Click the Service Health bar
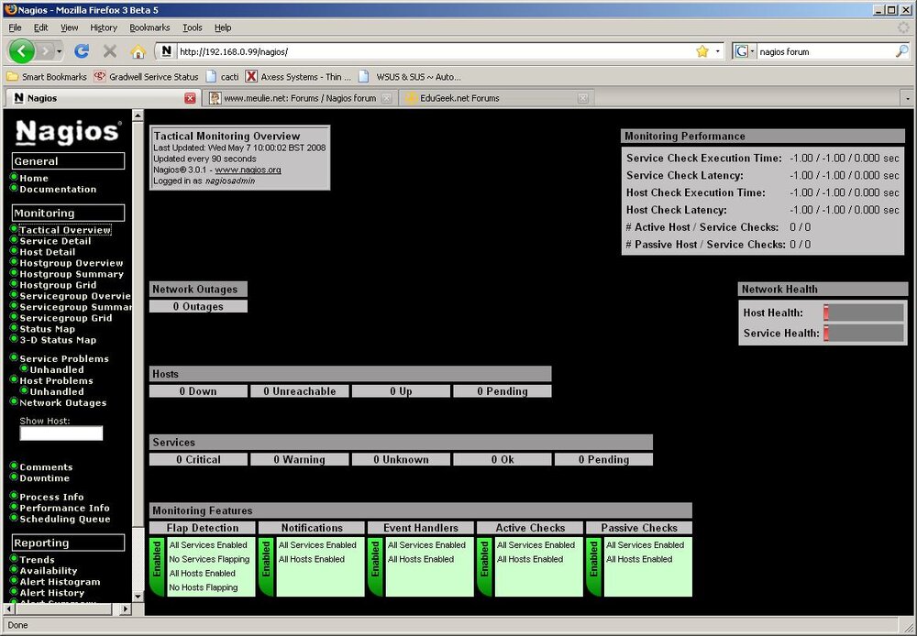917x636 pixels. pos(864,334)
